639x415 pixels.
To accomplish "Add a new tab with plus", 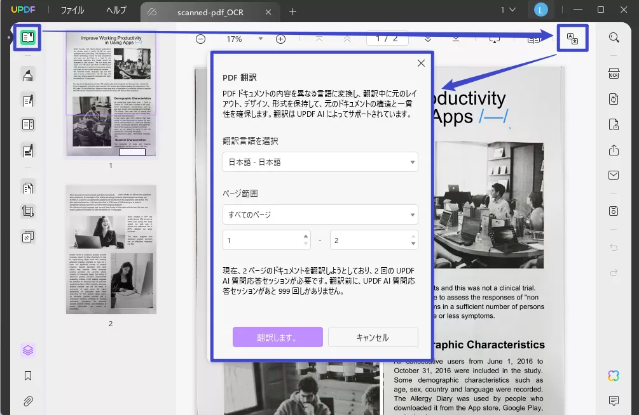I will coord(292,12).
